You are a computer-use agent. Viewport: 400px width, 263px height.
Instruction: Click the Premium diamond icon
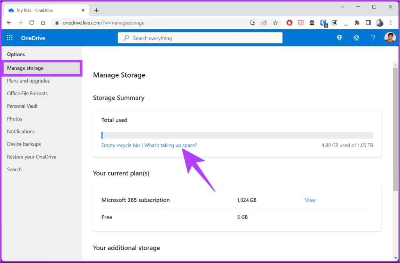coord(339,38)
